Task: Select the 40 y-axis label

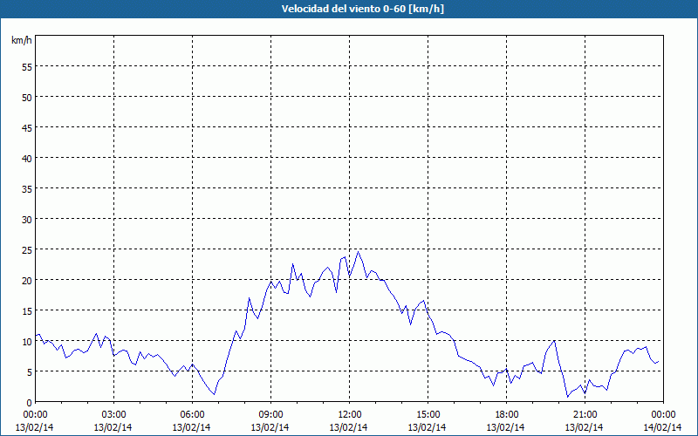Action: click(27, 159)
